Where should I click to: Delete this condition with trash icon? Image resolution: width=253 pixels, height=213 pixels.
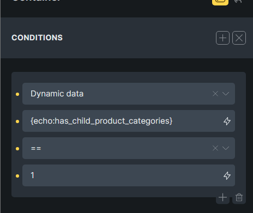[239, 197]
